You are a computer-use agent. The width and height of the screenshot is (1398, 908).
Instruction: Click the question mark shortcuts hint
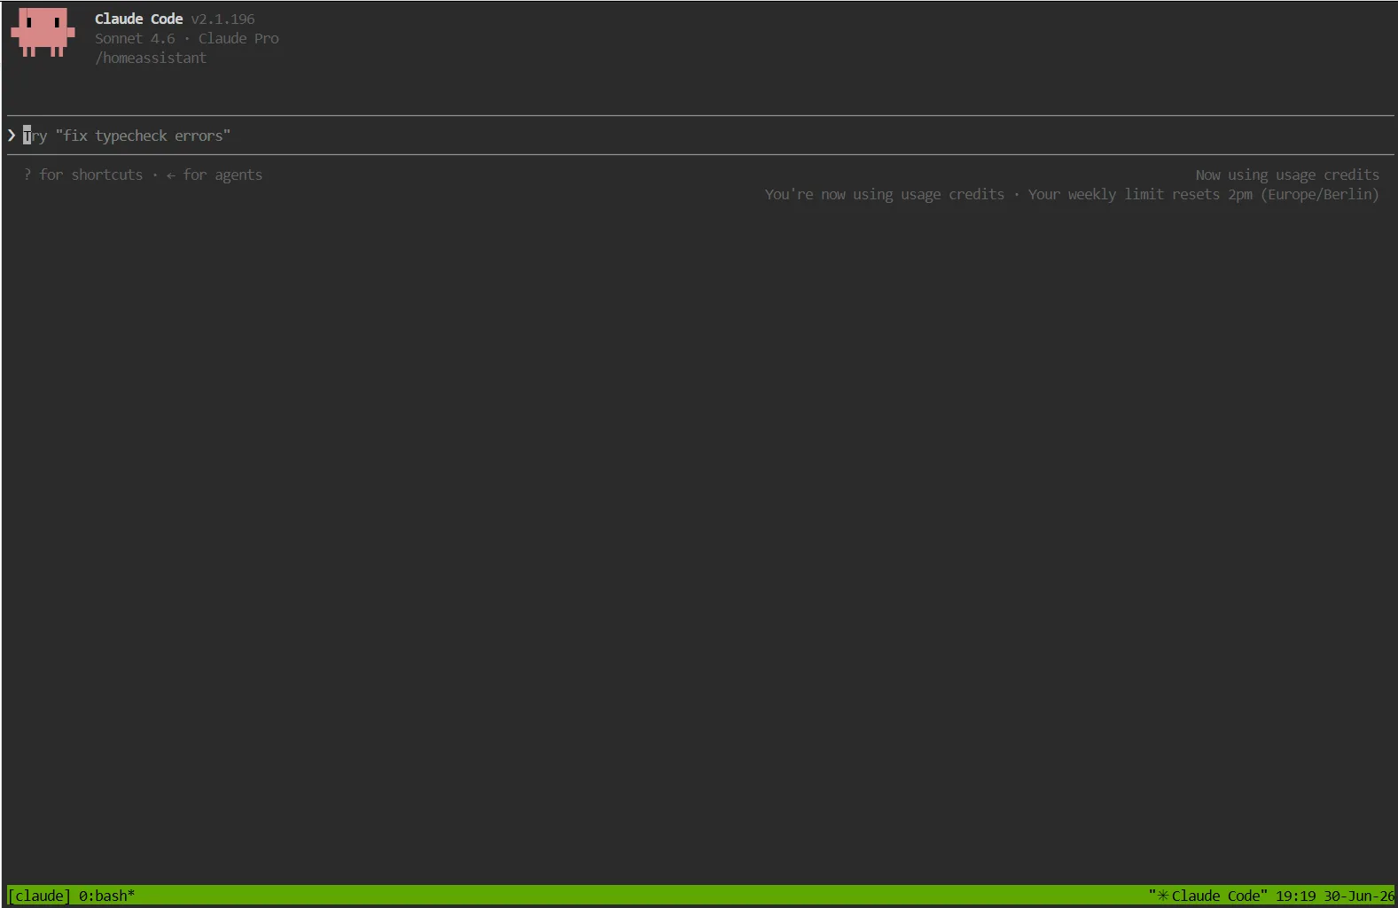coord(27,175)
